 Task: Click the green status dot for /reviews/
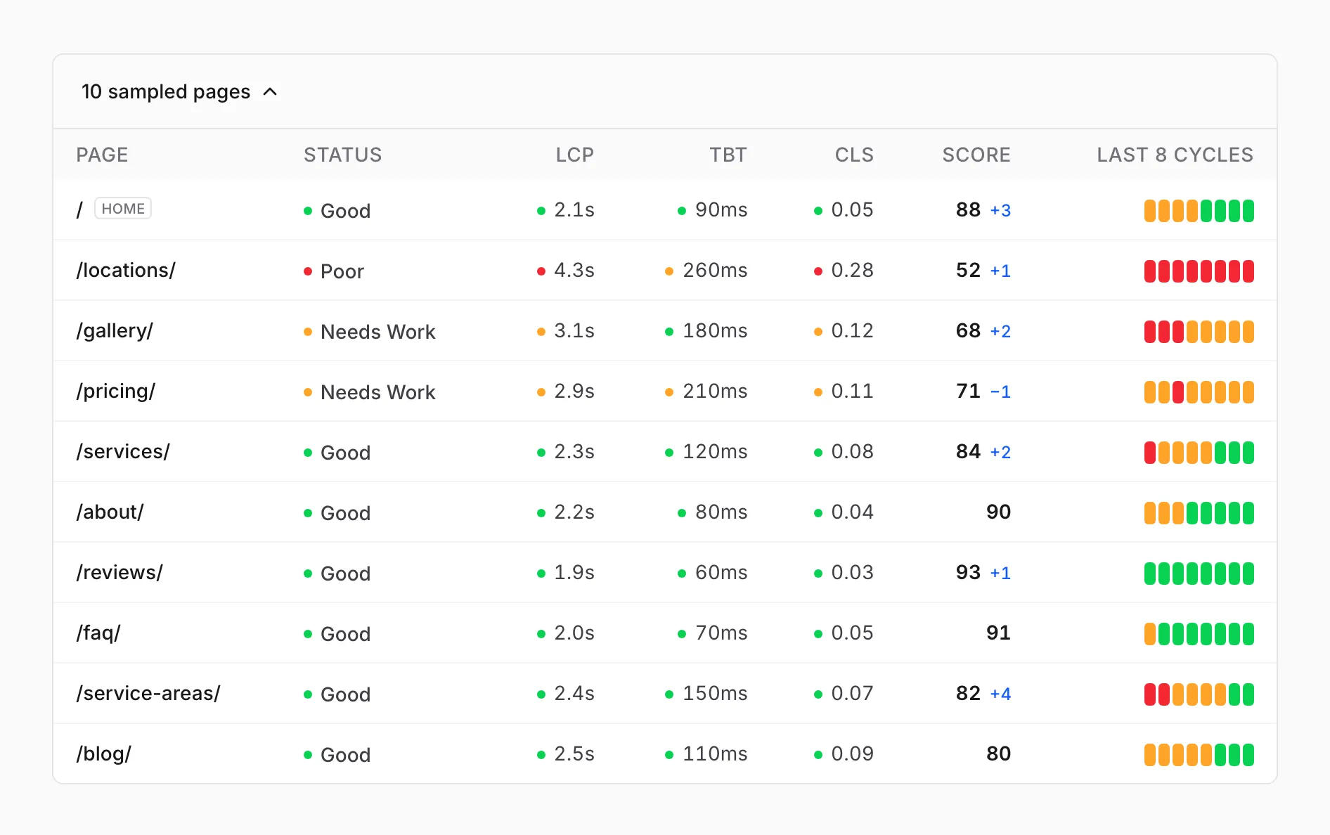[x=308, y=574]
